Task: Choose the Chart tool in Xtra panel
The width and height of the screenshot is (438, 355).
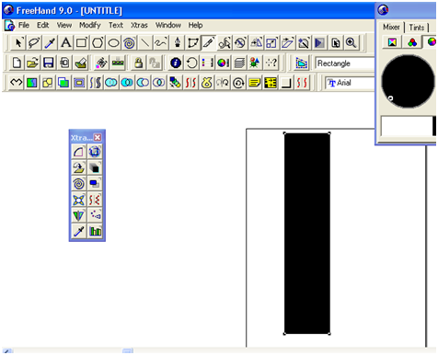Action: click(x=95, y=231)
